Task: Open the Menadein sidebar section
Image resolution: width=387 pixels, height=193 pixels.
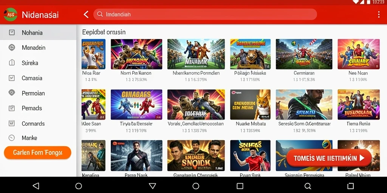Action: click(x=38, y=47)
